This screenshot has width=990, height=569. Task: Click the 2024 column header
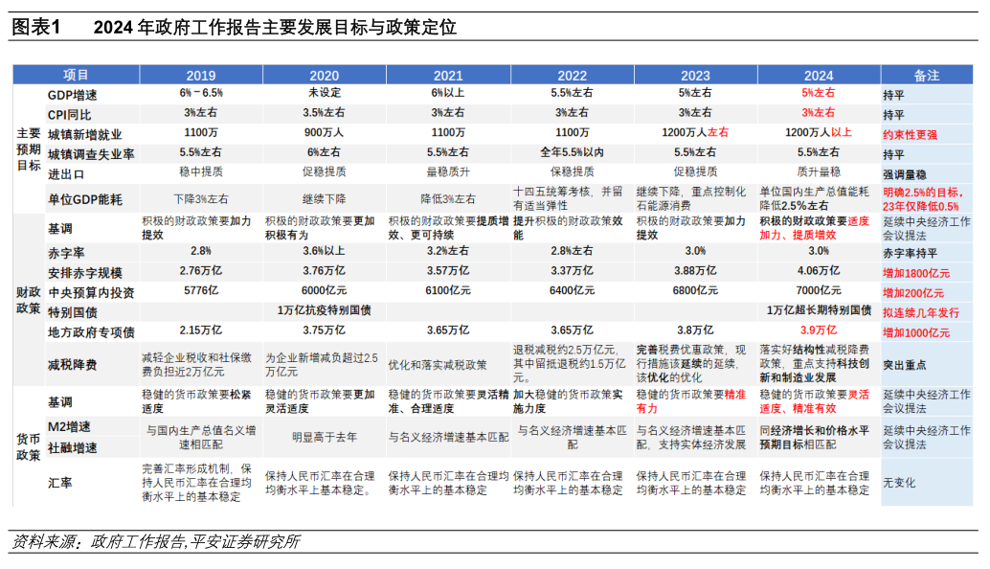point(818,76)
